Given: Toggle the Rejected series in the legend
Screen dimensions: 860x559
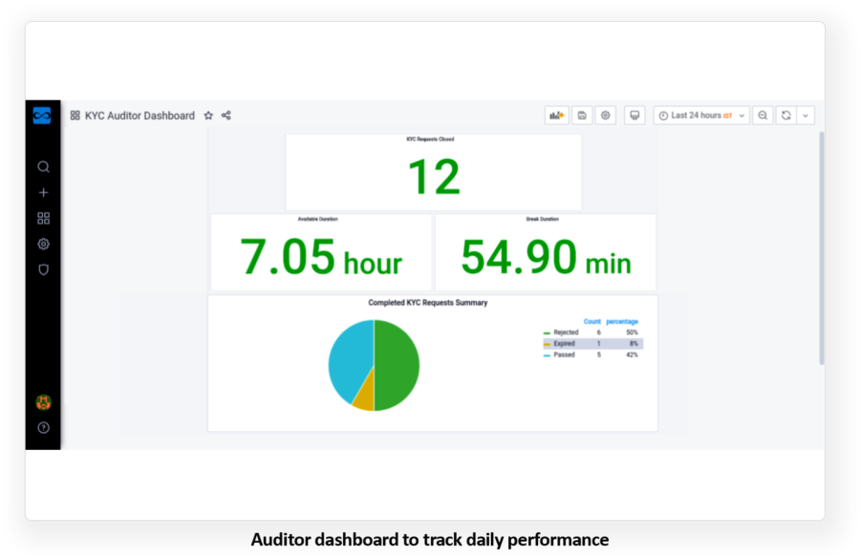Looking at the screenshot, I should (x=566, y=333).
